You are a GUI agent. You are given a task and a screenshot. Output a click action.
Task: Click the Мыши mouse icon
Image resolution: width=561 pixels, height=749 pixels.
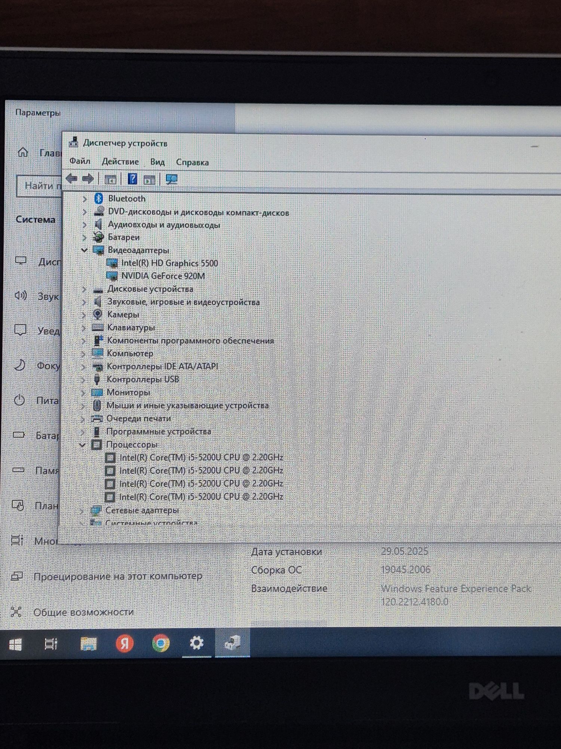(x=97, y=405)
